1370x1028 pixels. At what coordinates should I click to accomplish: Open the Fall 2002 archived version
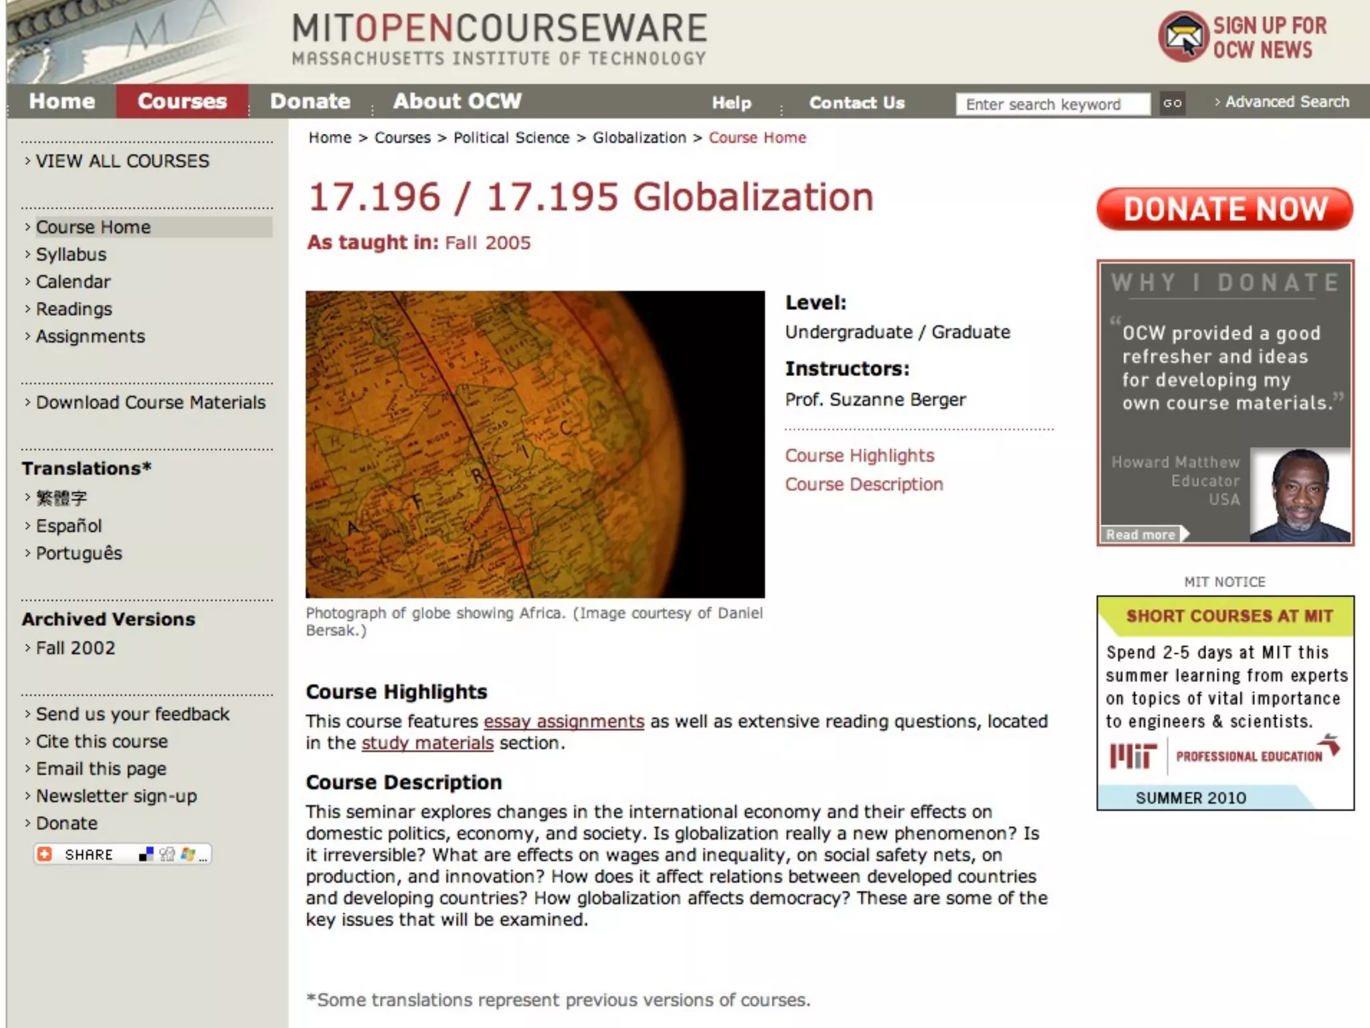75,648
